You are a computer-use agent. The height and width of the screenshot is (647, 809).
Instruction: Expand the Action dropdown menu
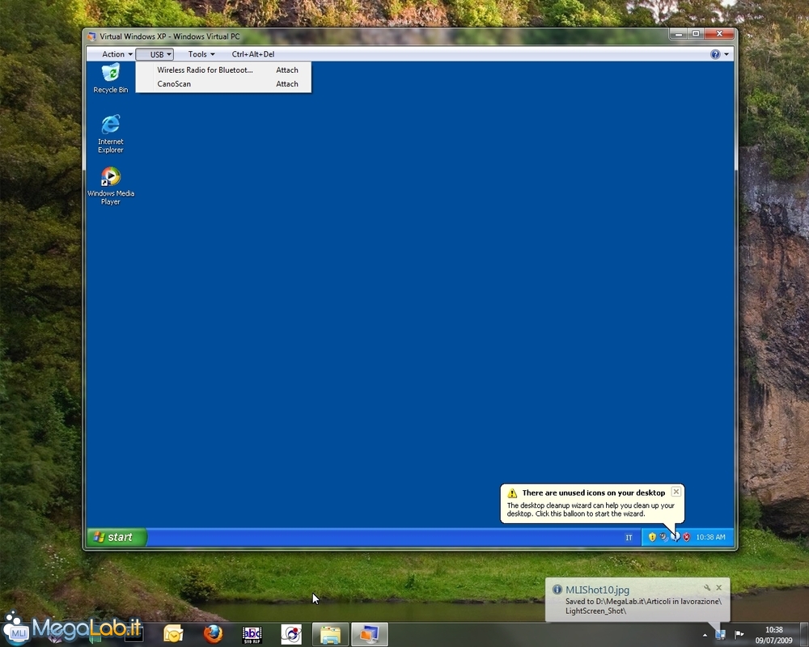[x=117, y=54]
